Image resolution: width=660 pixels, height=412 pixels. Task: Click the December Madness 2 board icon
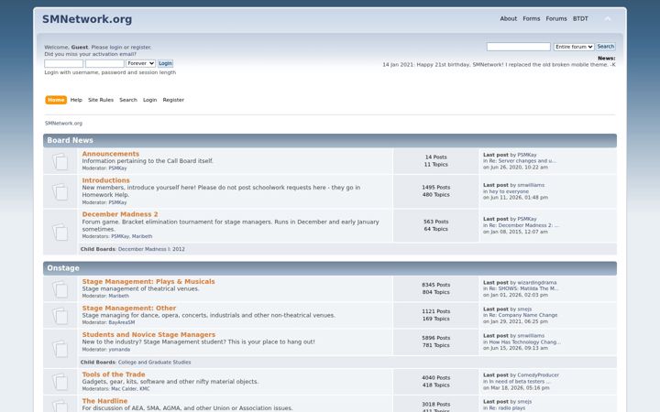tap(60, 232)
